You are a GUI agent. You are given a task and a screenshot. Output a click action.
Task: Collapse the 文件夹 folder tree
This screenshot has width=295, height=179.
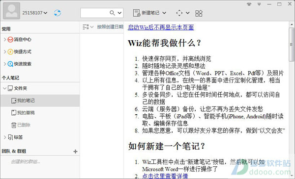[5, 88]
